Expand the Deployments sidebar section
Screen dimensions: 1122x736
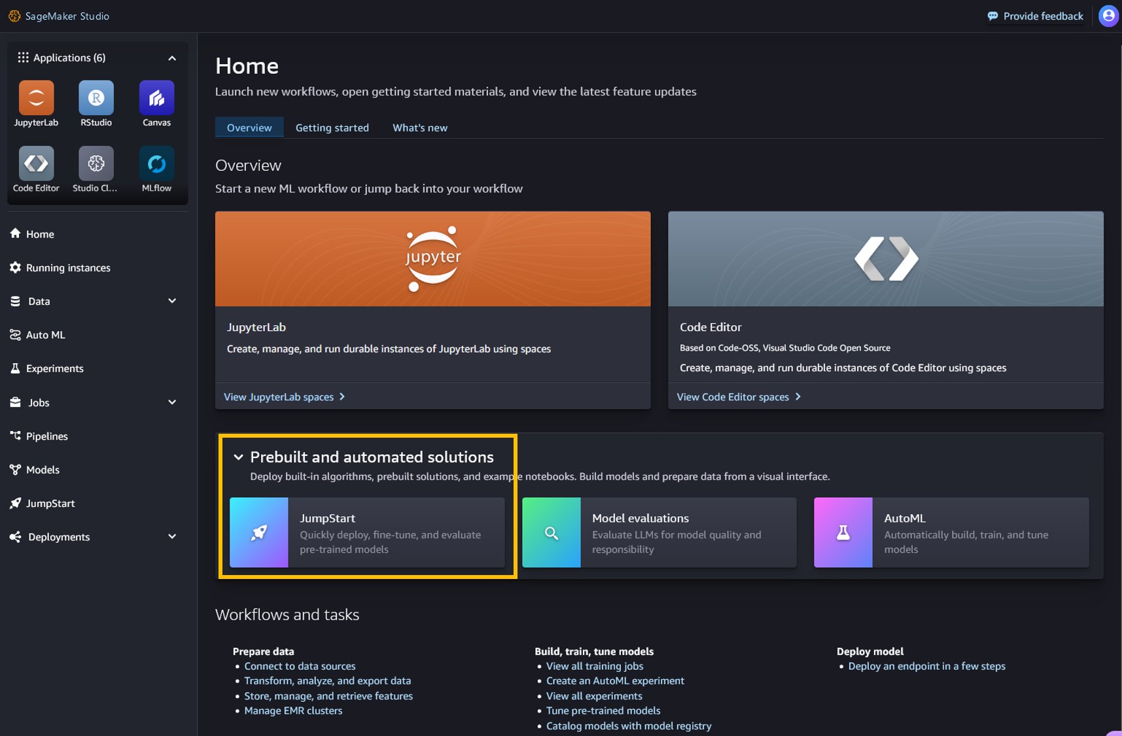coord(172,536)
